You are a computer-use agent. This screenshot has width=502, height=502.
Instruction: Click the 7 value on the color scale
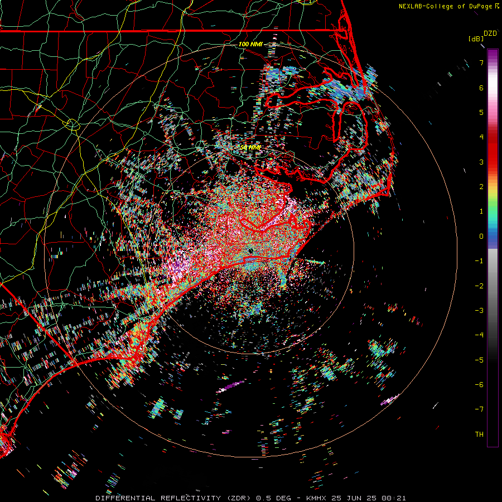click(x=481, y=62)
